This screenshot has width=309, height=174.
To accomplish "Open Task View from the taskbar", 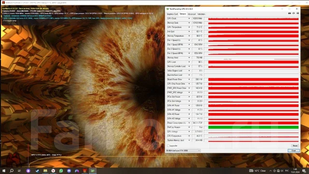I will tap(19, 171).
